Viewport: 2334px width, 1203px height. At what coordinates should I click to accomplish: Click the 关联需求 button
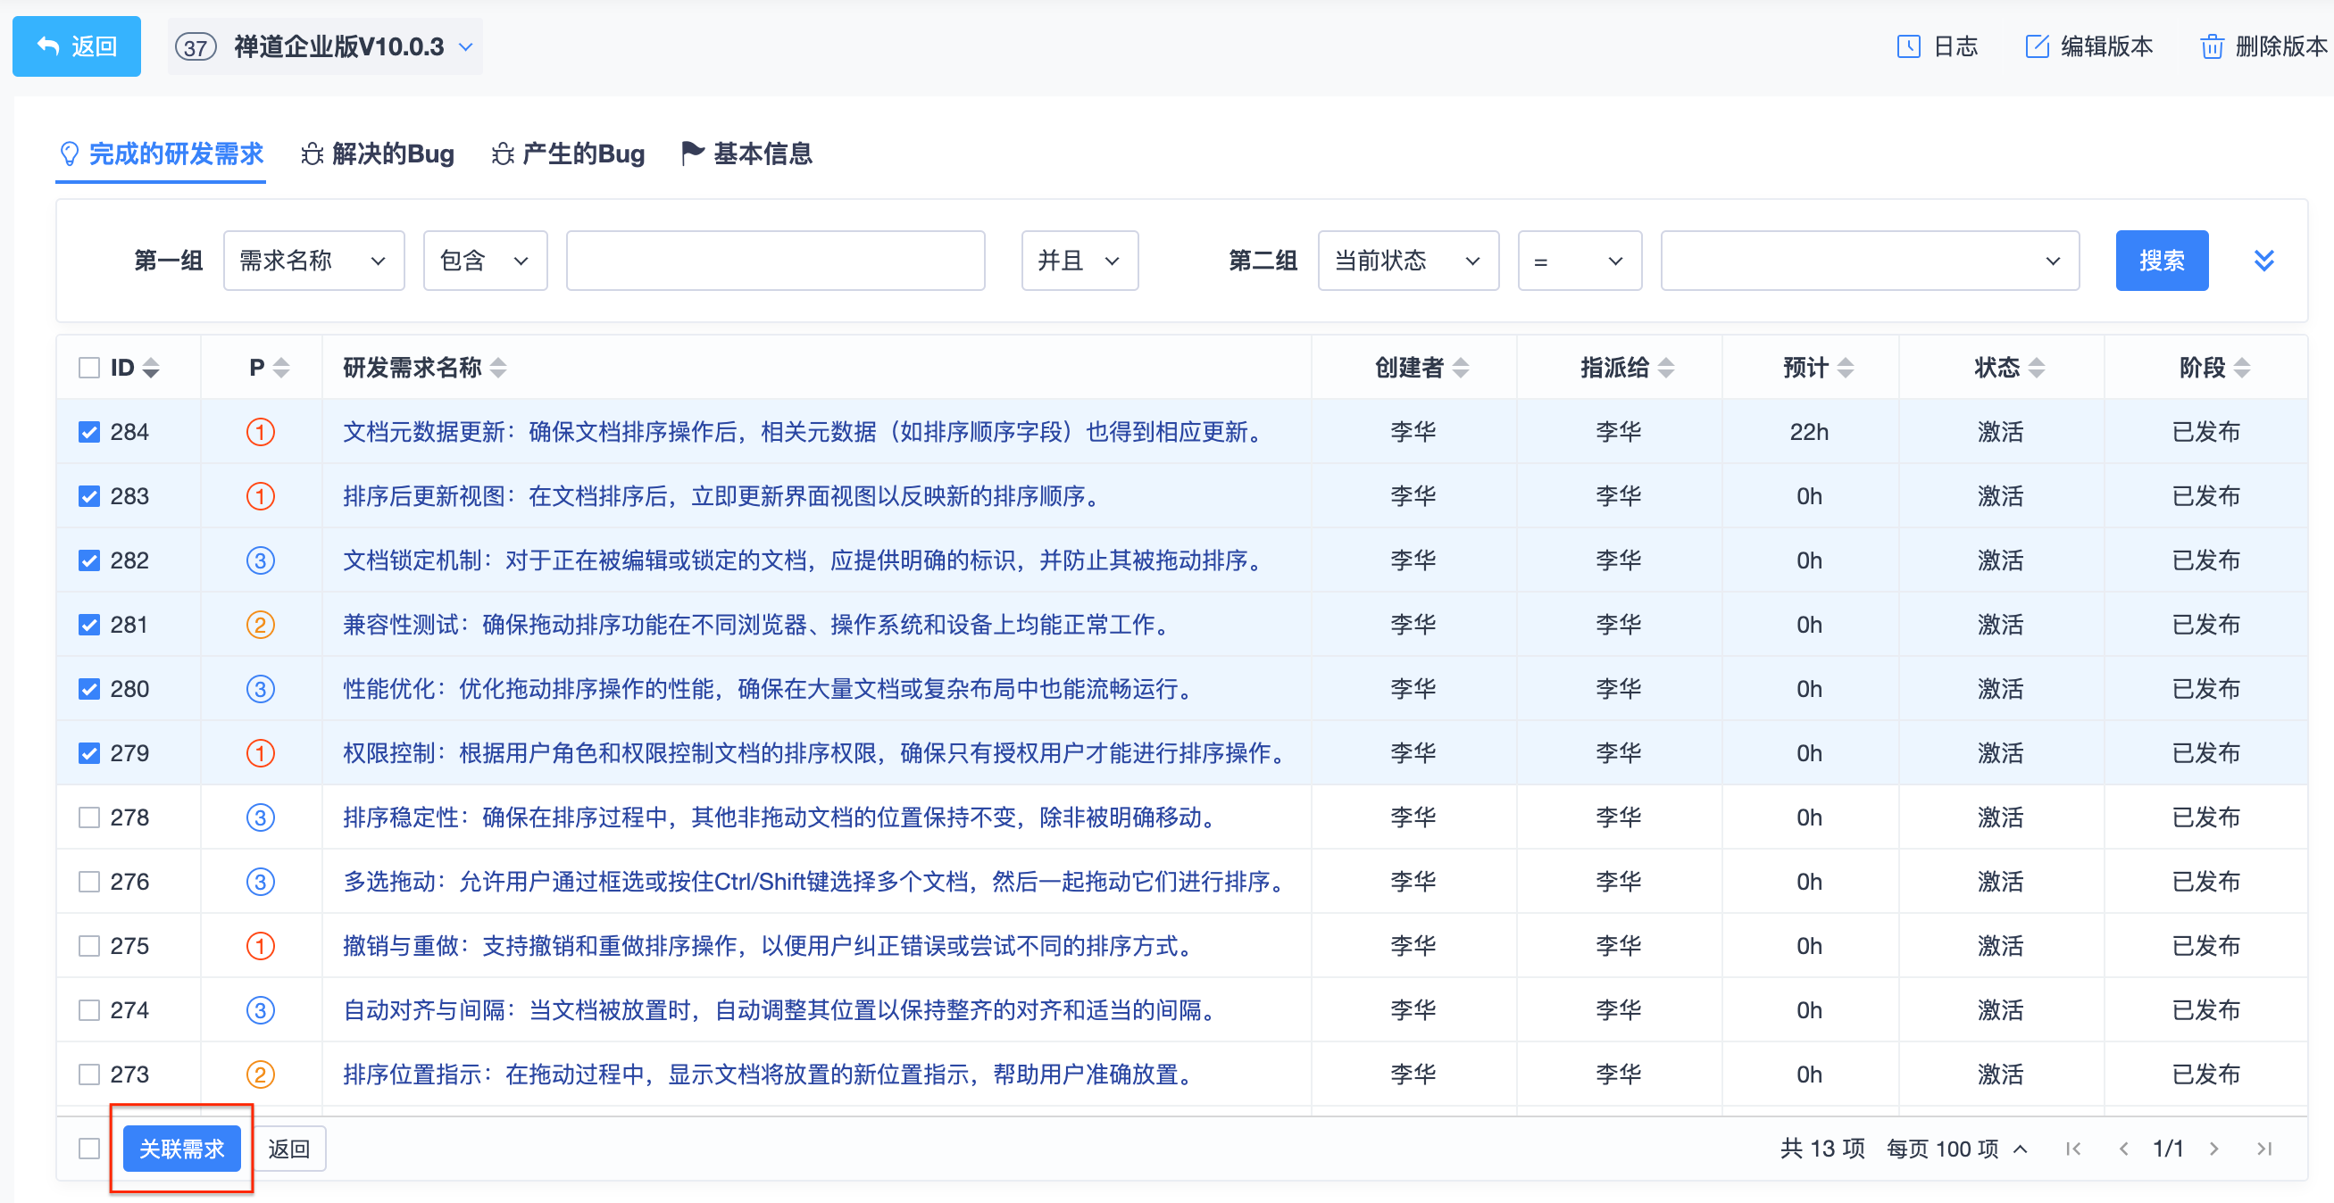[x=181, y=1149]
